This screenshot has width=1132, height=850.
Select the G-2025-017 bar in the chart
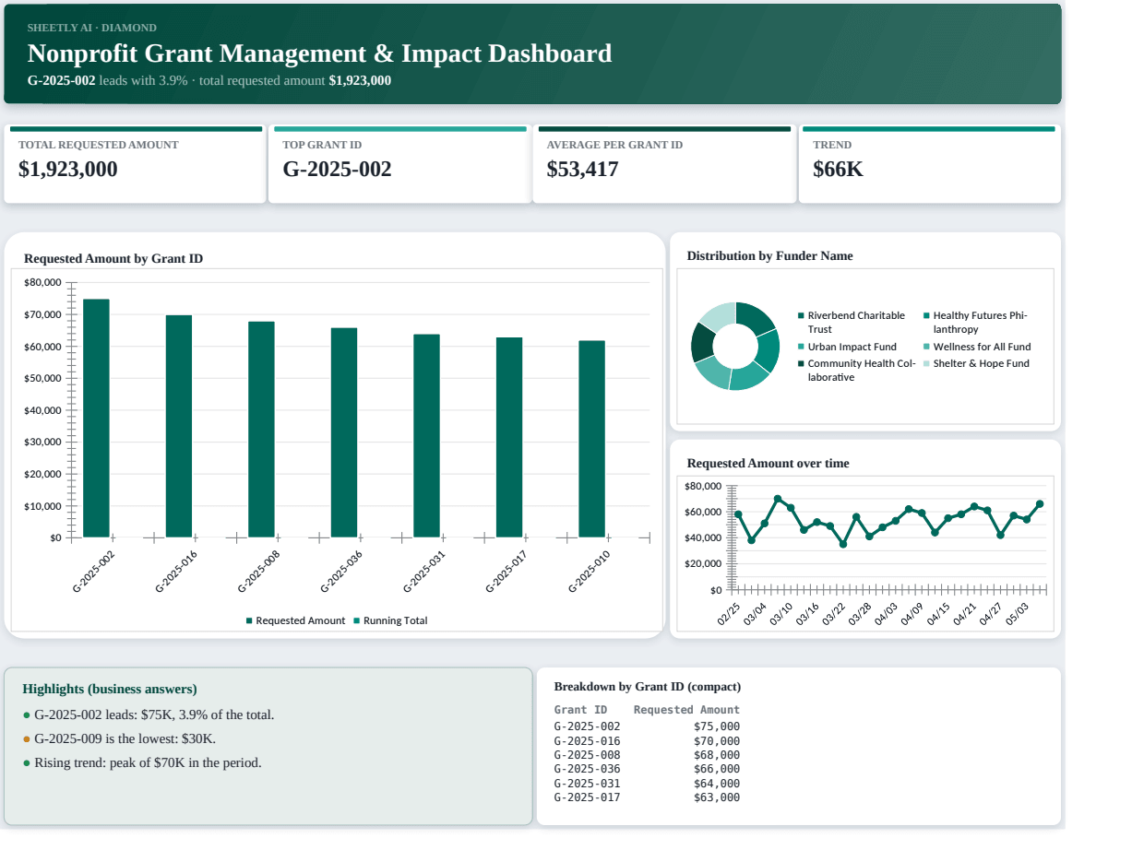pyautogui.click(x=509, y=437)
